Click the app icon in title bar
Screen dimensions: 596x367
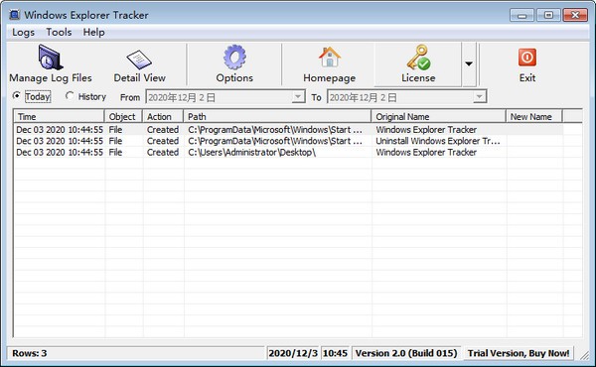[x=15, y=15]
